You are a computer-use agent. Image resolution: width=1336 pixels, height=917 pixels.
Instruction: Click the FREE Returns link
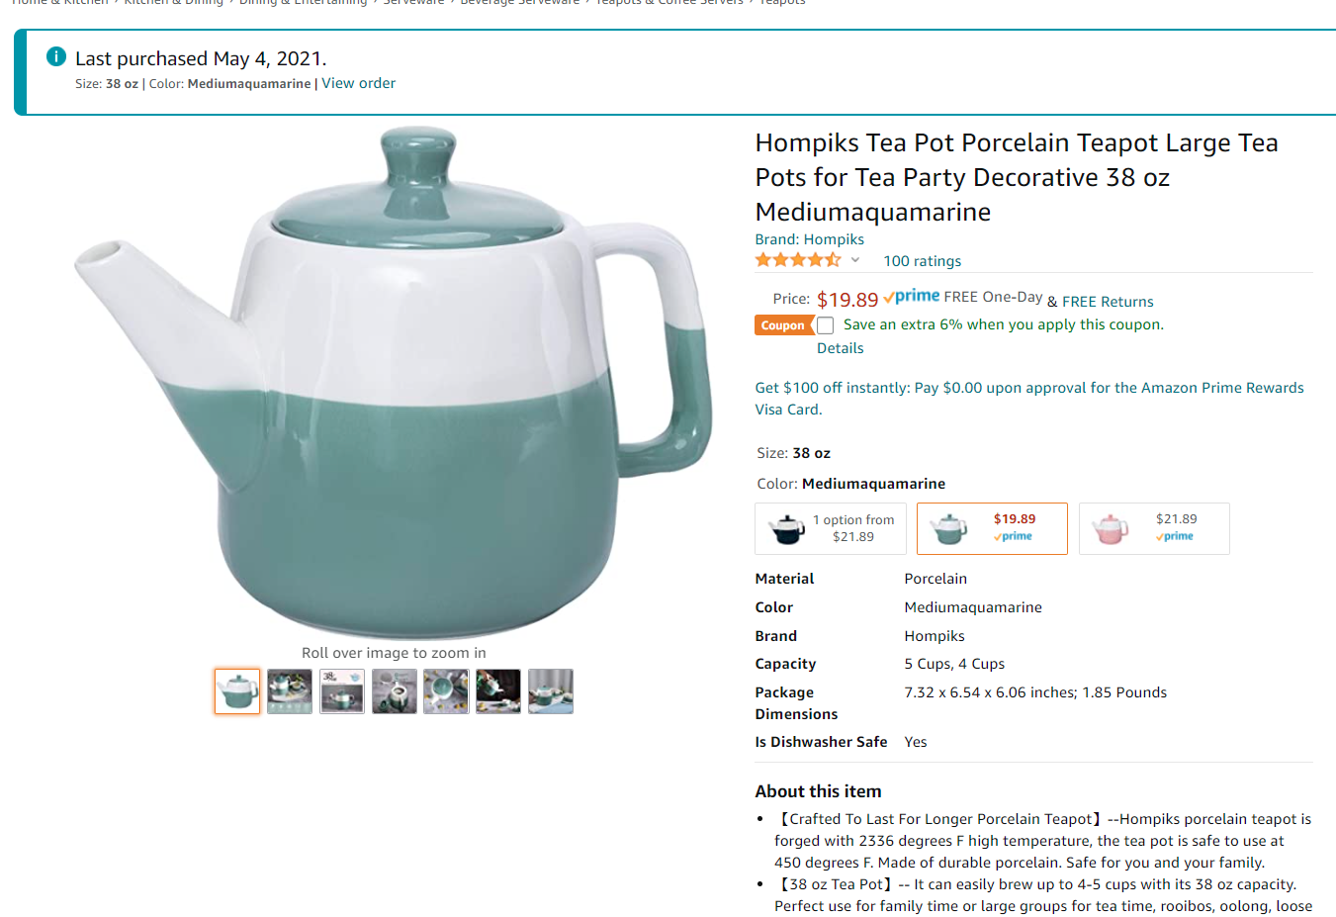[1108, 302]
